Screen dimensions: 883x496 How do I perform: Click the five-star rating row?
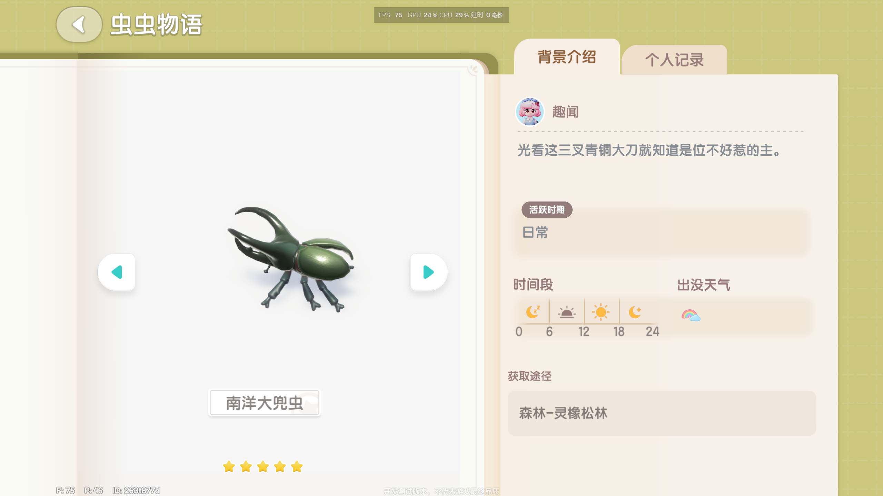click(263, 467)
